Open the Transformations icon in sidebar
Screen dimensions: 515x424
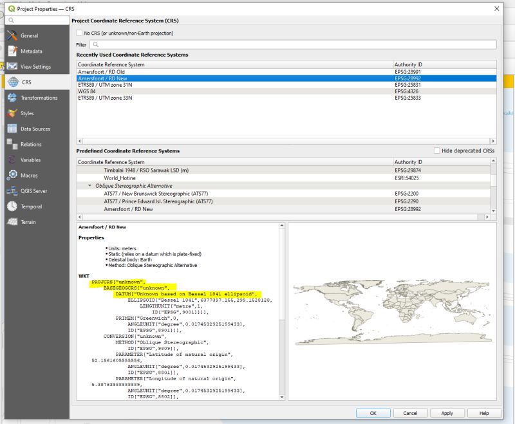12,97
